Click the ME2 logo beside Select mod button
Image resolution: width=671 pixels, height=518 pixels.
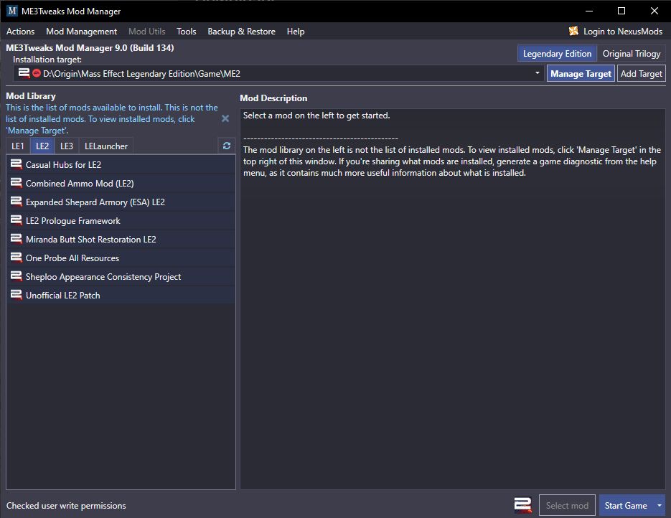[523, 505]
